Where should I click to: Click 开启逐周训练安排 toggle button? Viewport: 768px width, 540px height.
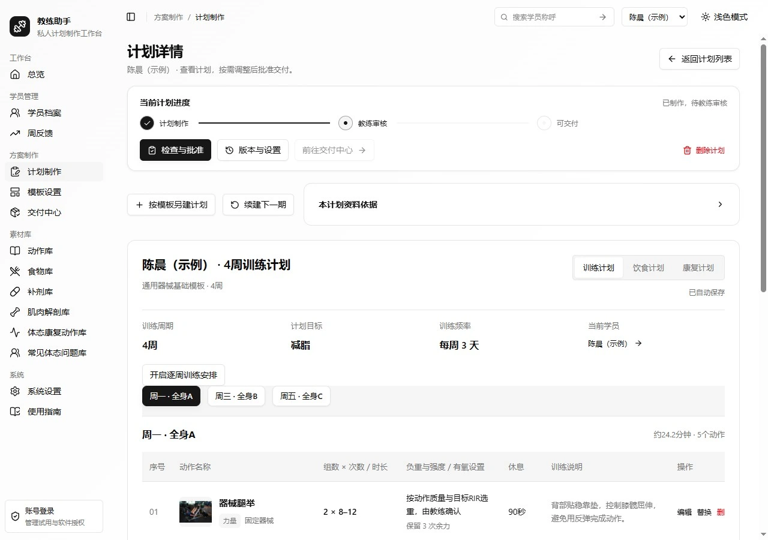(x=184, y=375)
